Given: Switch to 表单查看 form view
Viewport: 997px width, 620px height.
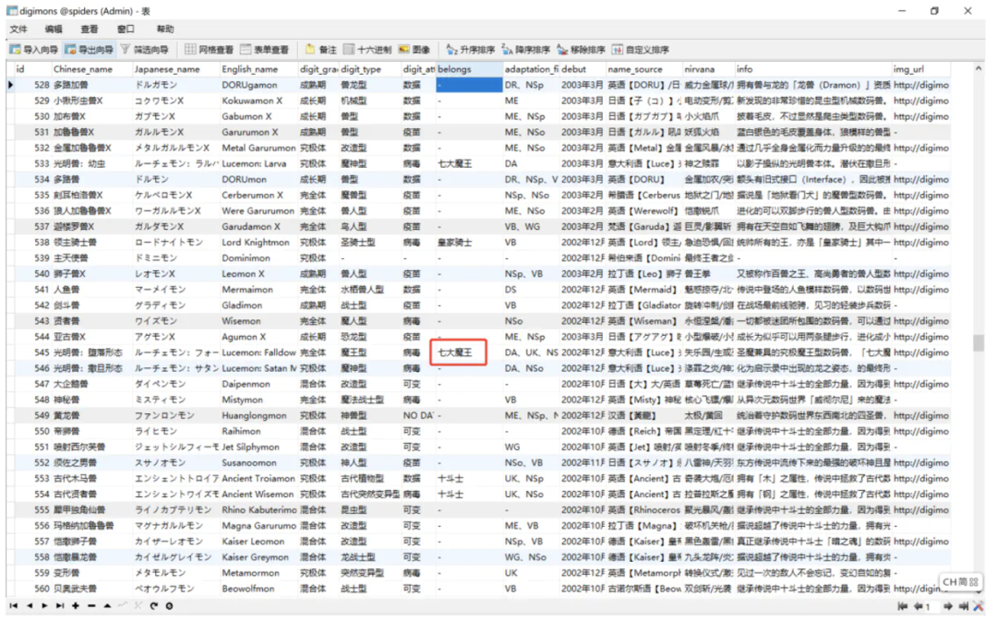Looking at the screenshot, I should pos(265,50).
